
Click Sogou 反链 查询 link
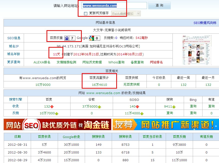(170, 113)
